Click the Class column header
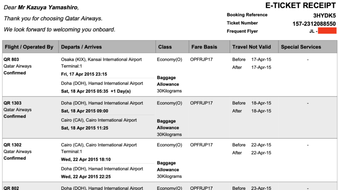This screenshot has height=190, width=339. pos(165,47)
